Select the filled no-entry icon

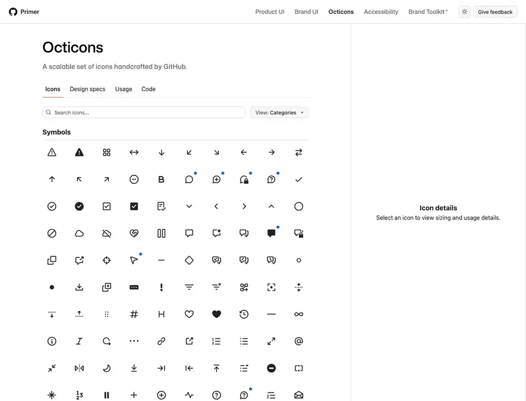pyautogui.click(x=271, y=368)
